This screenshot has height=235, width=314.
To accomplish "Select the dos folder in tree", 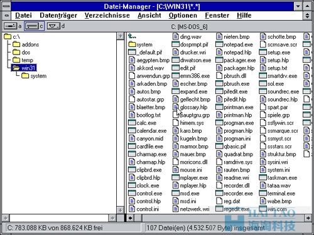I will click(21, 52).
